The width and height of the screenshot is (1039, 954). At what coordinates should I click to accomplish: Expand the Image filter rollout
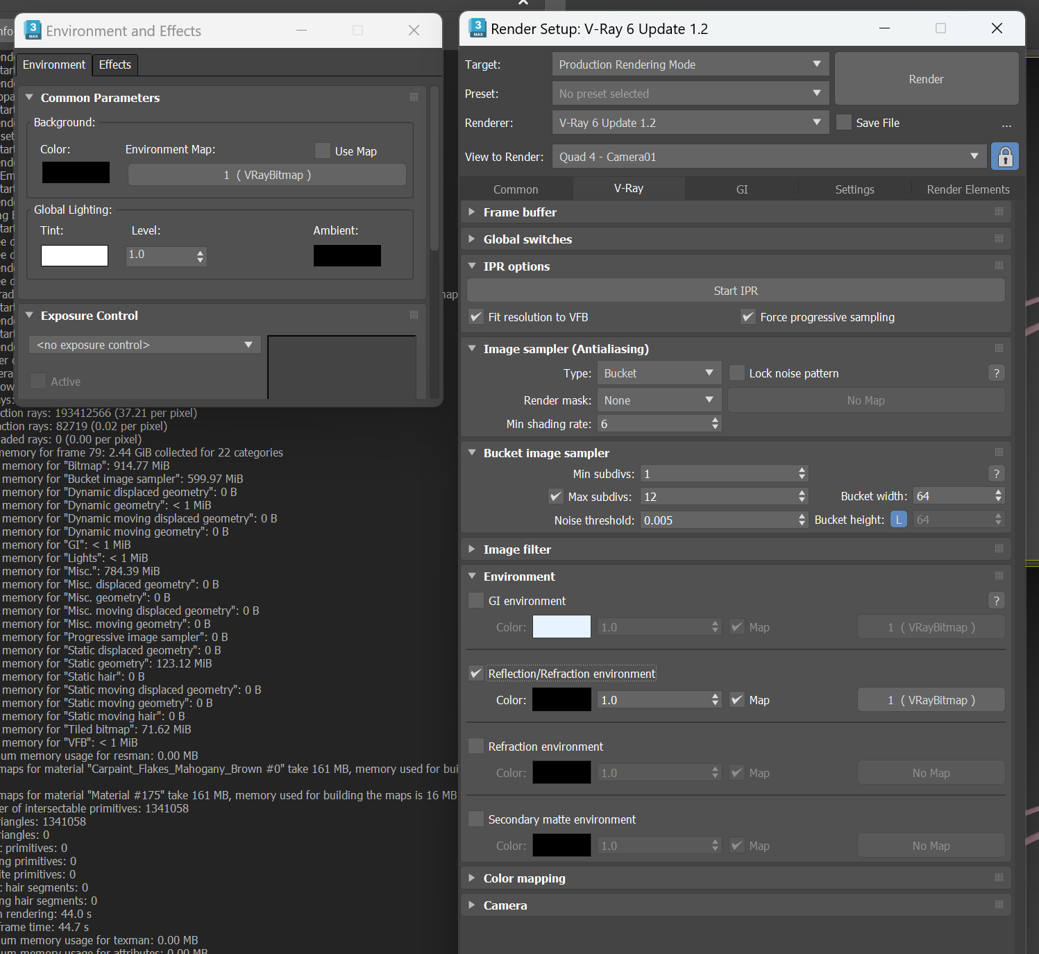click(x=472, y=549)
